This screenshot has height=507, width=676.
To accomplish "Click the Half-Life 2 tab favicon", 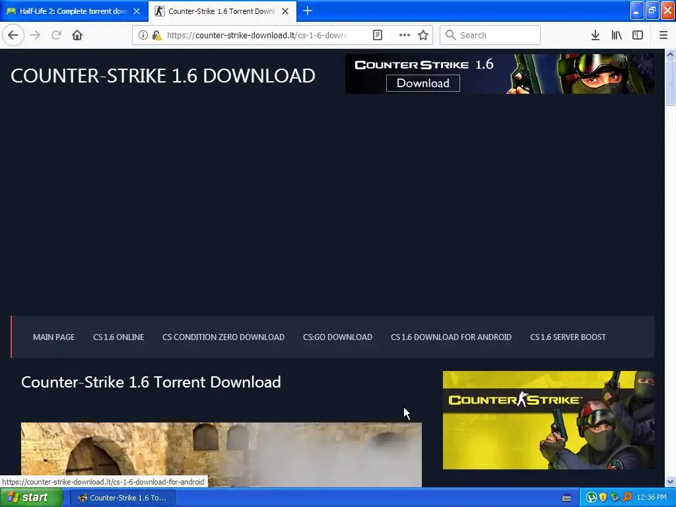I will (x=11, y=11).
